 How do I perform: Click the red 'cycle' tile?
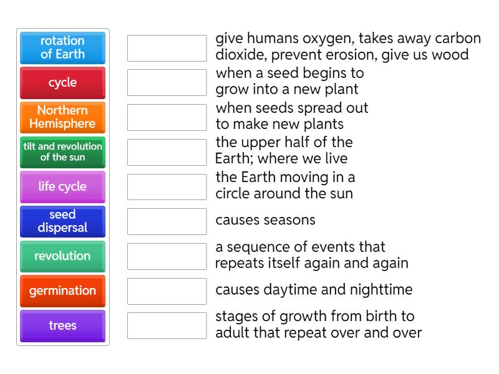click(x=62, y=83)
